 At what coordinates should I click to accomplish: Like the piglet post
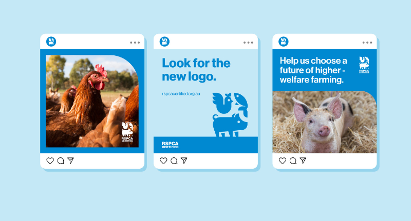point(282,160)
